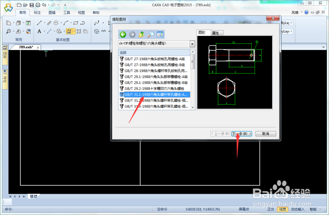Select the Rectangle tool
Screen dimensions: 329x215
(x=76, y=23)
